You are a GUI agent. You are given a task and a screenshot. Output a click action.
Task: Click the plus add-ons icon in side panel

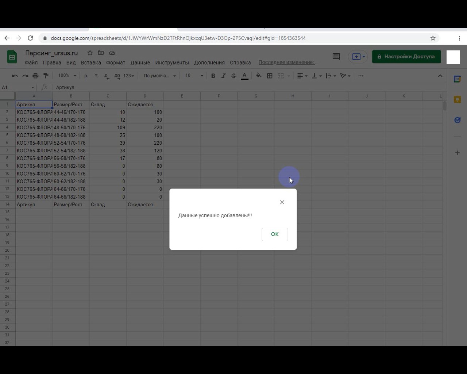tap(457, 153)
